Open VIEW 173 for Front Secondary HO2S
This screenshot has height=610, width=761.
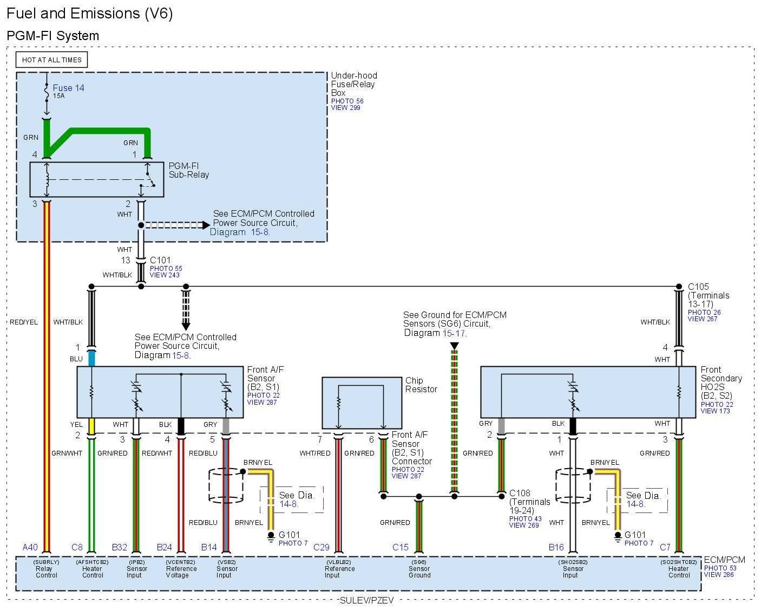click(x=715, y=411)
